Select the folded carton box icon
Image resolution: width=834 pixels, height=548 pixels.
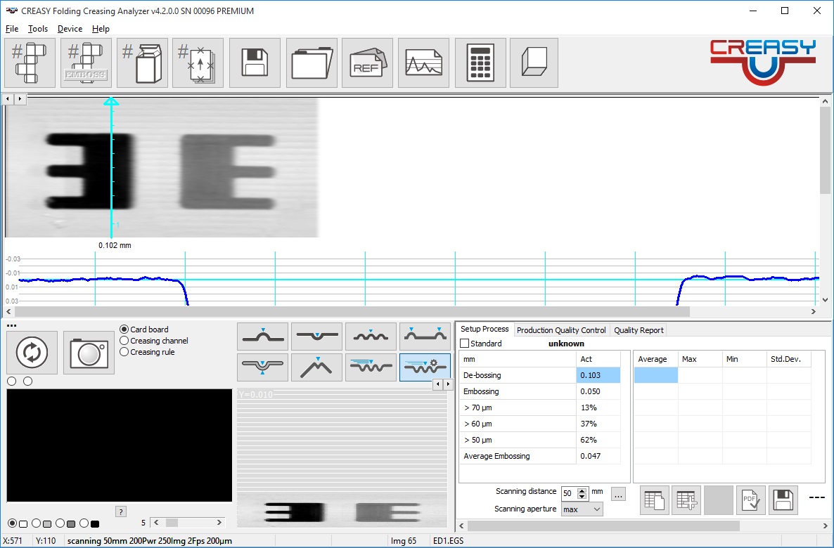(143, 63)
